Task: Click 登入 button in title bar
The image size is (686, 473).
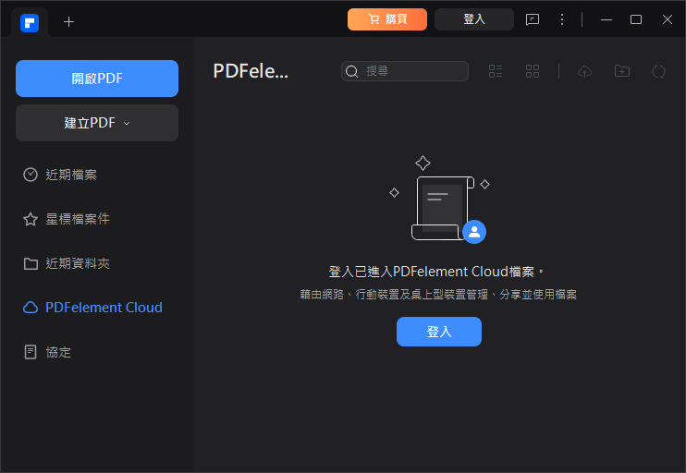Action: 473,19
